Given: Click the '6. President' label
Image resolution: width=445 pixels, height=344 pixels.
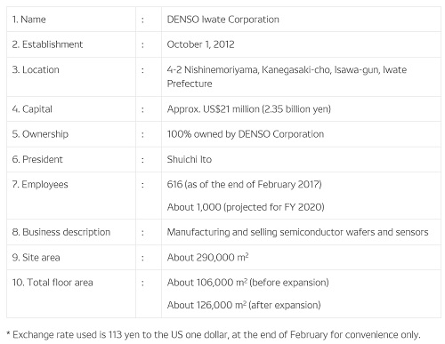Looking at the screenshot, I should click(37, 159).
